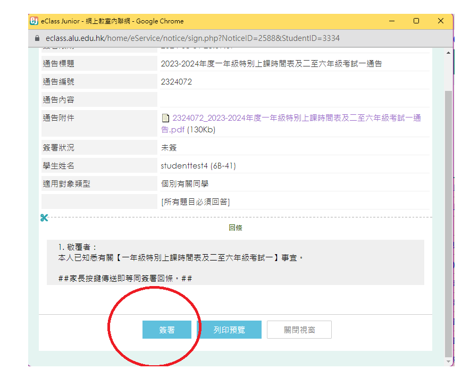Screen dimensions: 470x378
Task: Click the scrollbar up arrow
Action: click(x=448, y=53)
